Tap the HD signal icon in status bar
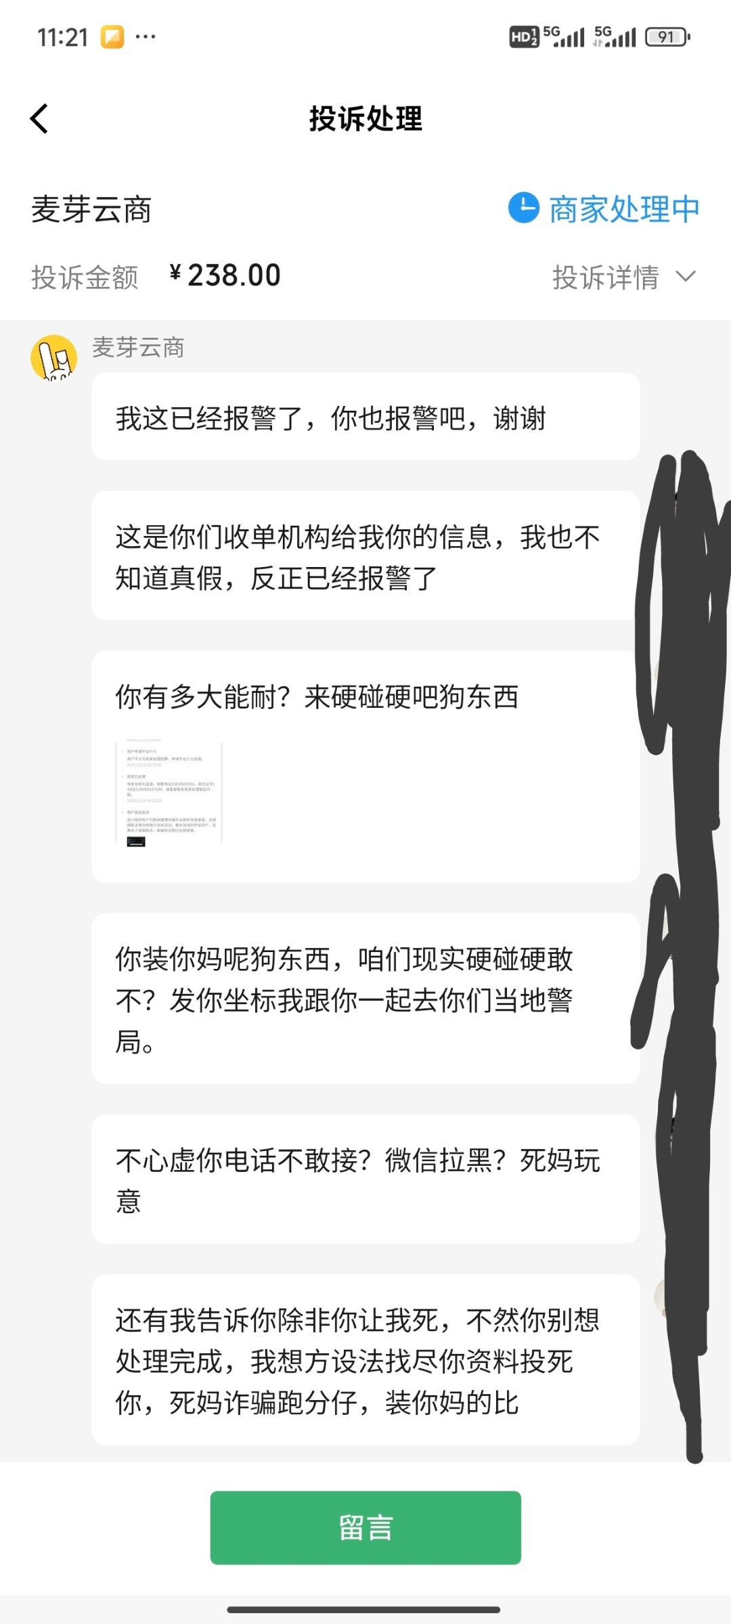Viewport: 731px width, 1624px height. tap(523, 37)
